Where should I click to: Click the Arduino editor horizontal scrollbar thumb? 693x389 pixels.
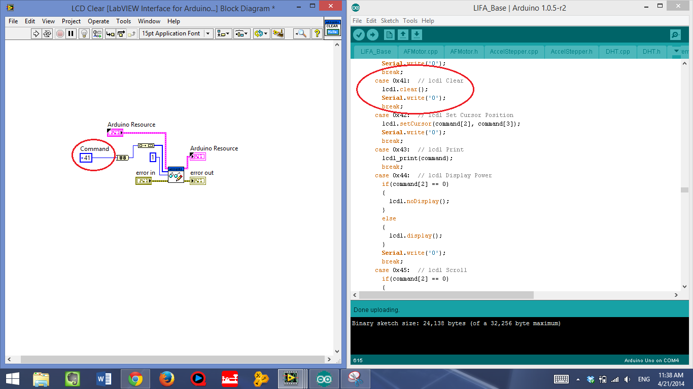(446, 295)
